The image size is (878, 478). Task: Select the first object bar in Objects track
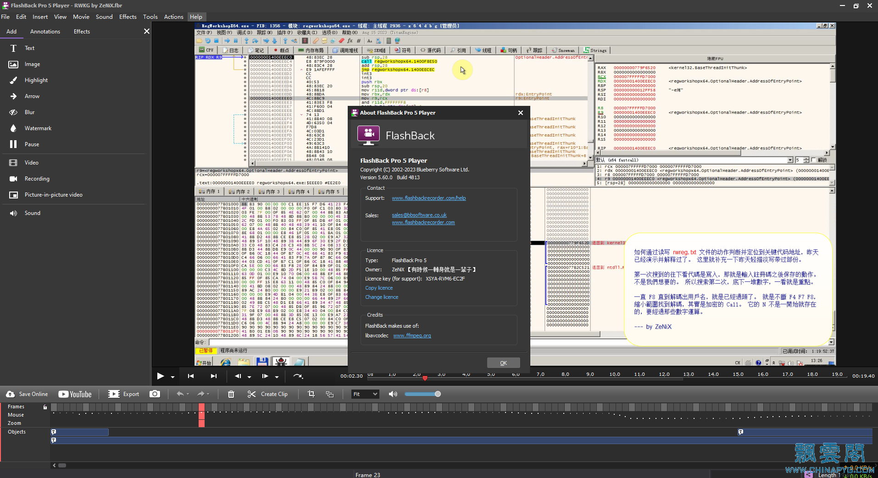(x=79, y=432)
